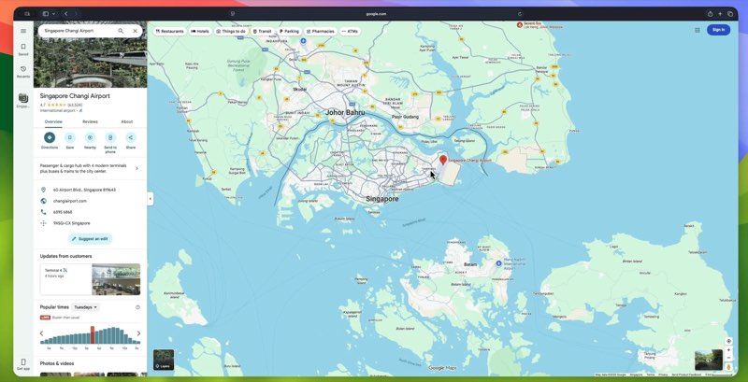Save the place with the Save icon
The image size is (748, 382).
pyautogui.click(x=69, y=137)
